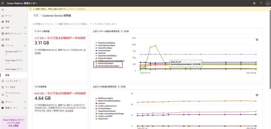Open 詳細情報 link in ファイル使用量 card

point(70,111)
